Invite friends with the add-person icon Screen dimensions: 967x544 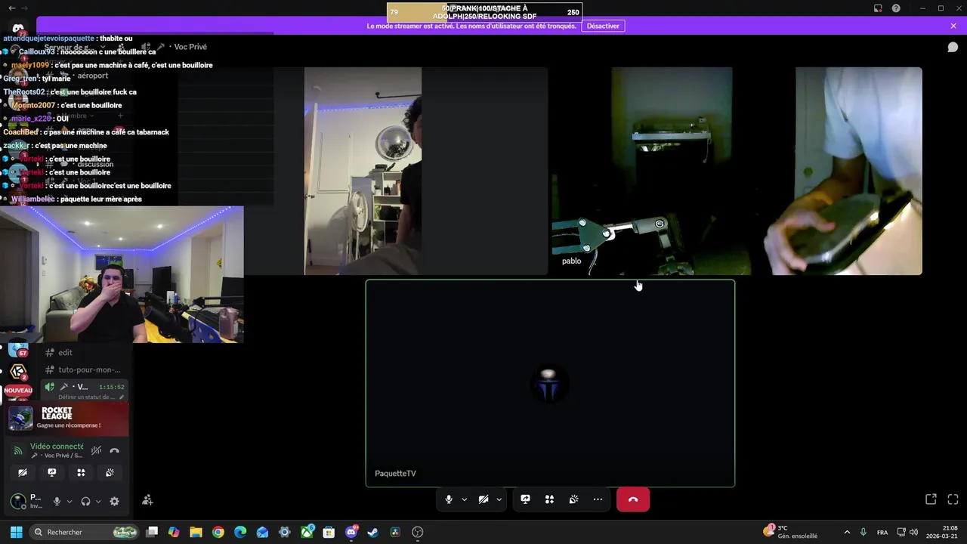click(x=147, y=500)
